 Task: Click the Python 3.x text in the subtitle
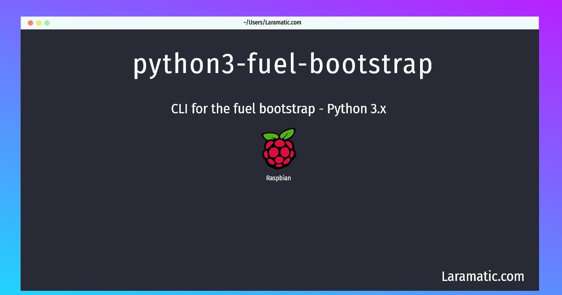click(357, 109)
